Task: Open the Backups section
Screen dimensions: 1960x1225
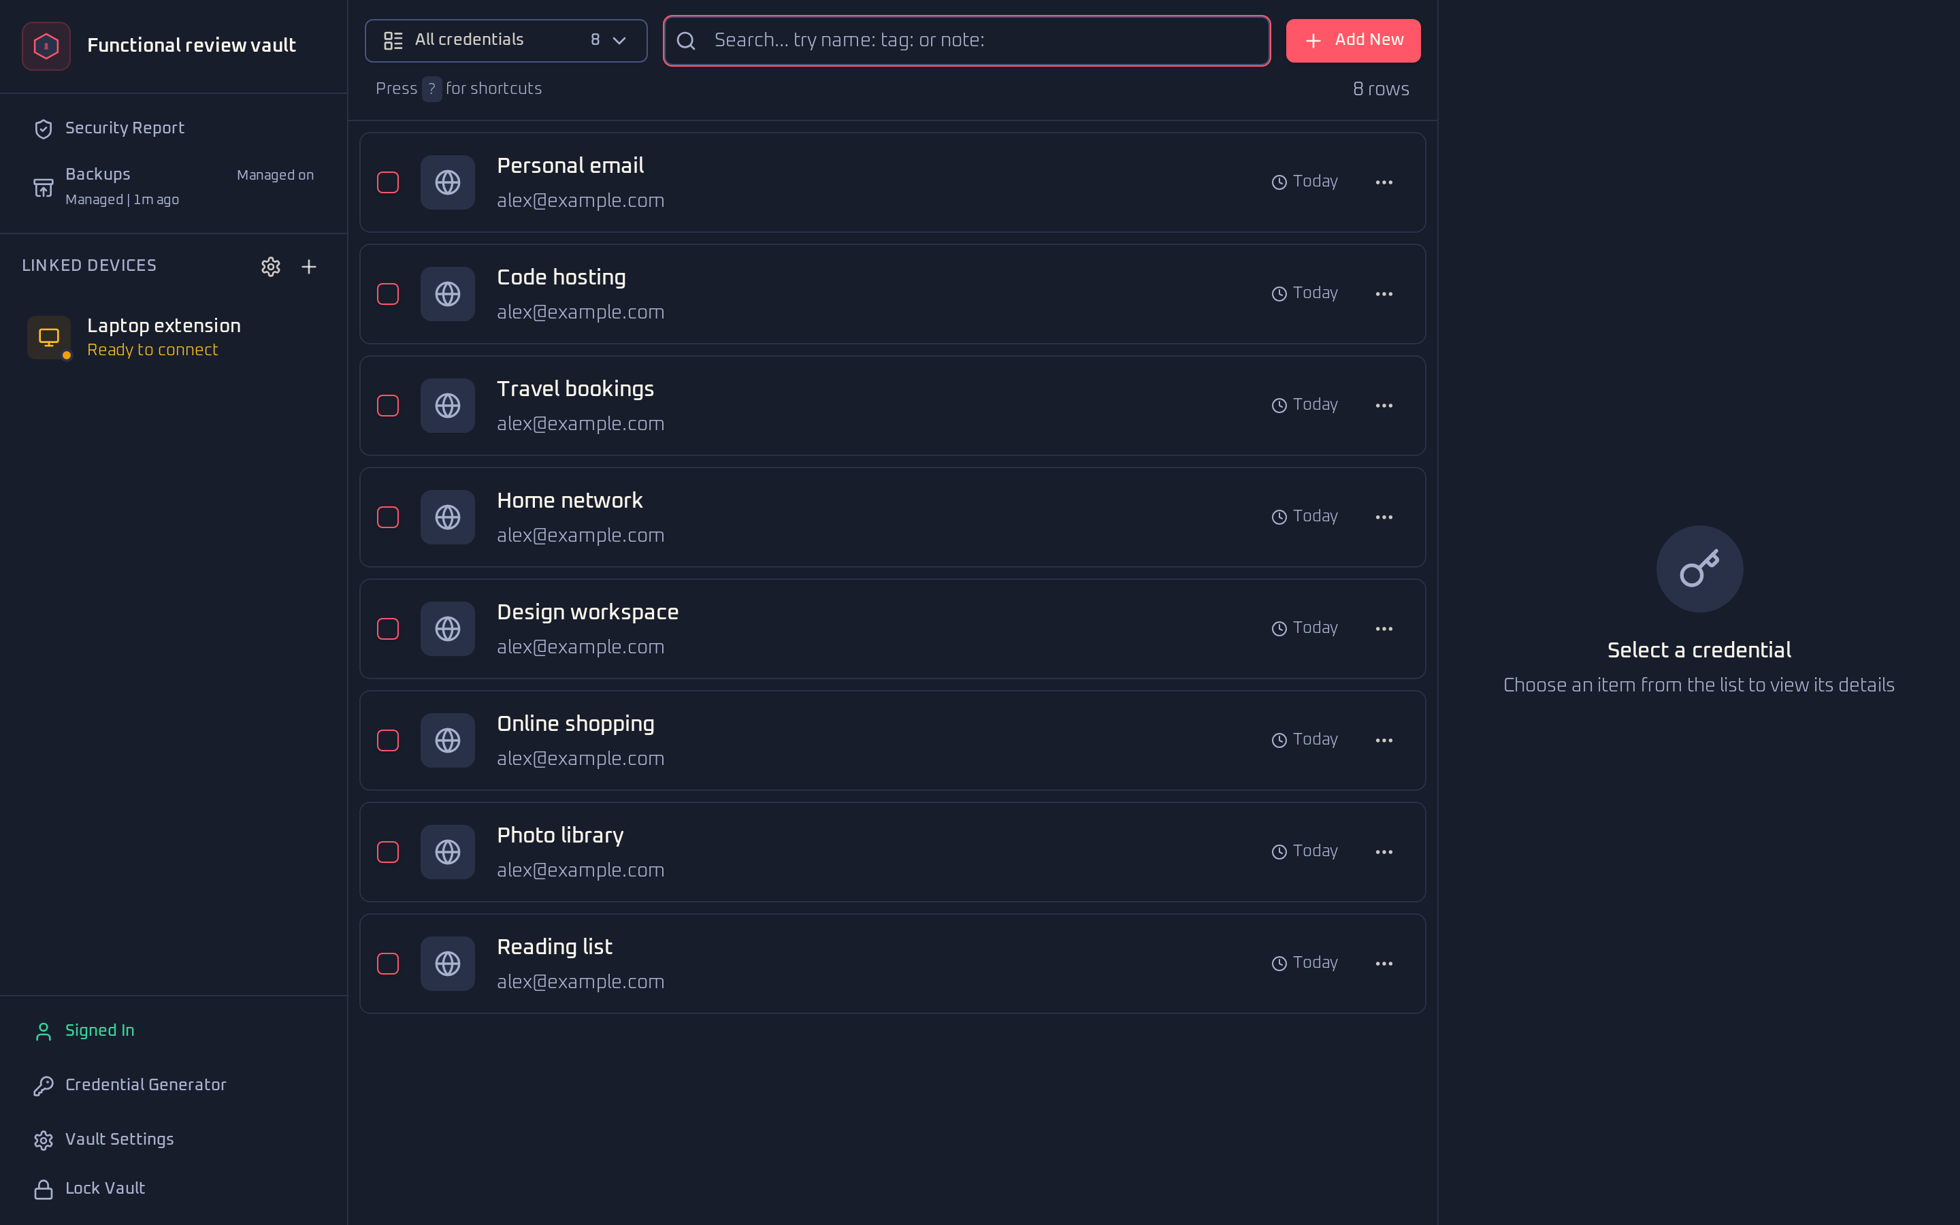Action: 174,186
